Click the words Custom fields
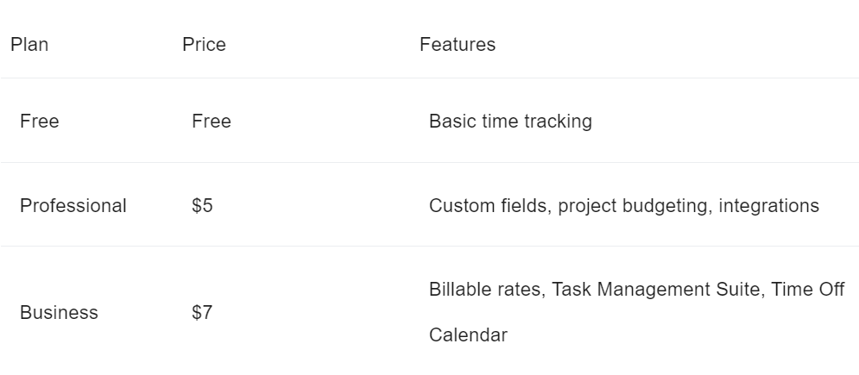The height and width of the screenshot is (375, 859). [490, 205]
